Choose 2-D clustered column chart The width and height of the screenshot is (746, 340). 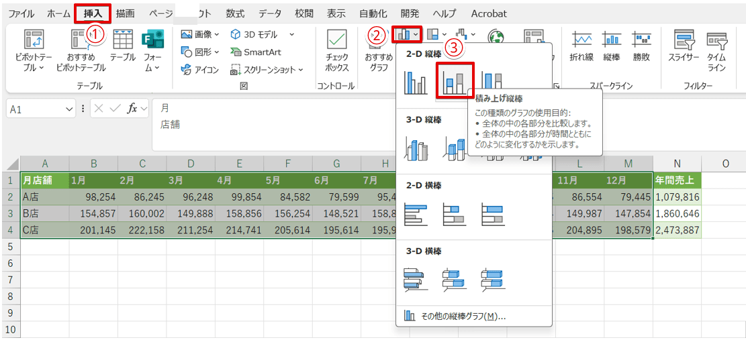coord(416,82)
